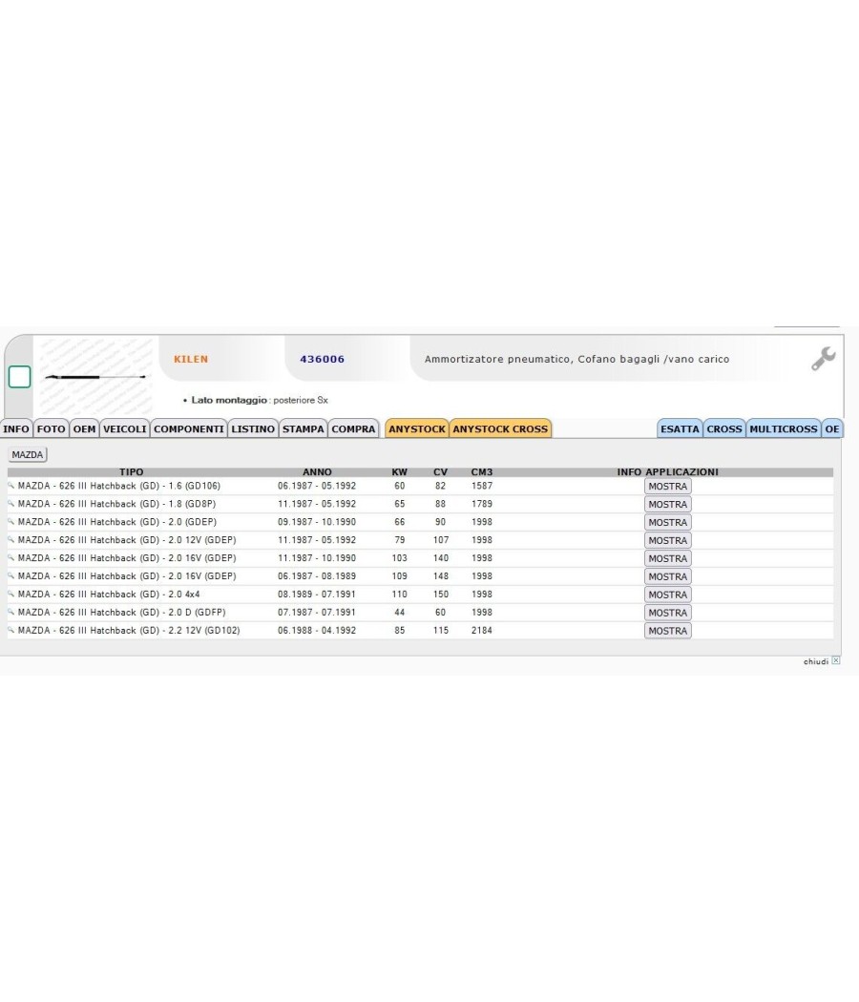This screenshot has width=859, height=1002.
Task: Click MOSTRA for 2.0 4x4 row
Action: 668,595
